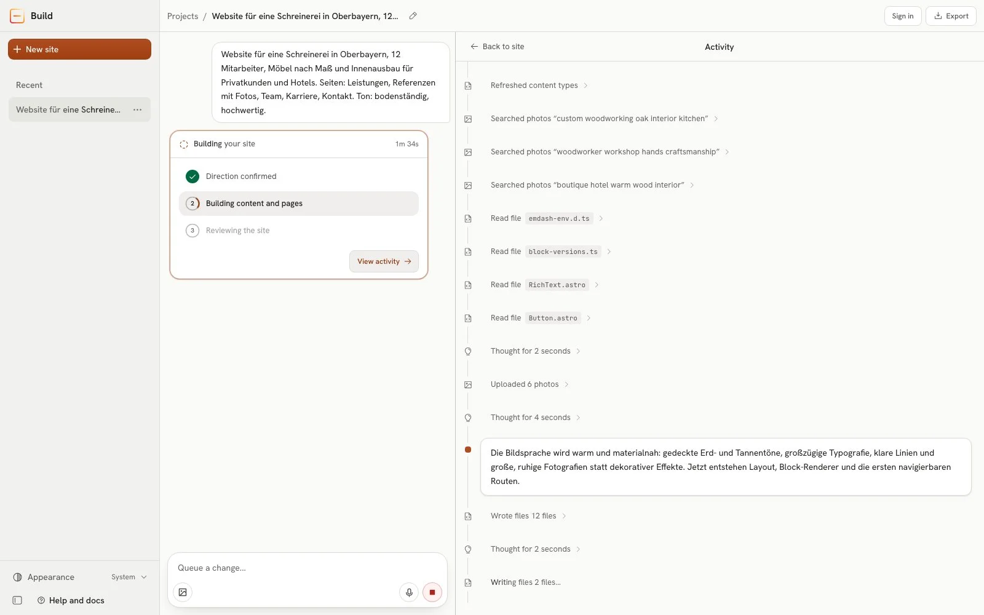The width and height of the screenshot is (984, 615).
Task: Click the Recent section label
Action: 29,85
